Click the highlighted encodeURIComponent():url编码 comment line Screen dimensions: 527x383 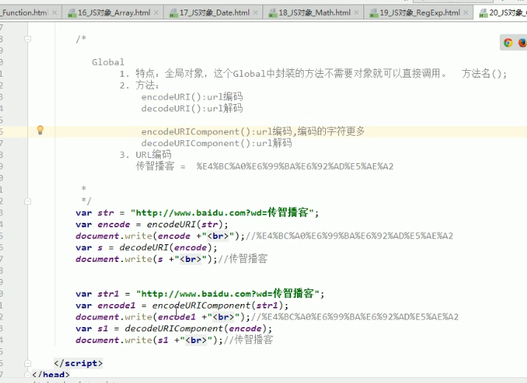click(x=253, y=131)
